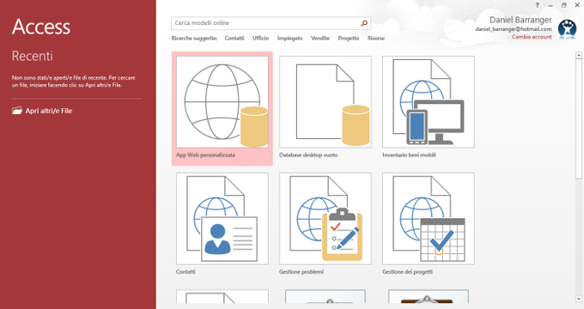This screenshot has width=584, height=309.
Task: Click the Contatti suggested search link
Action: pyautogui.click(x=234, y=38)
